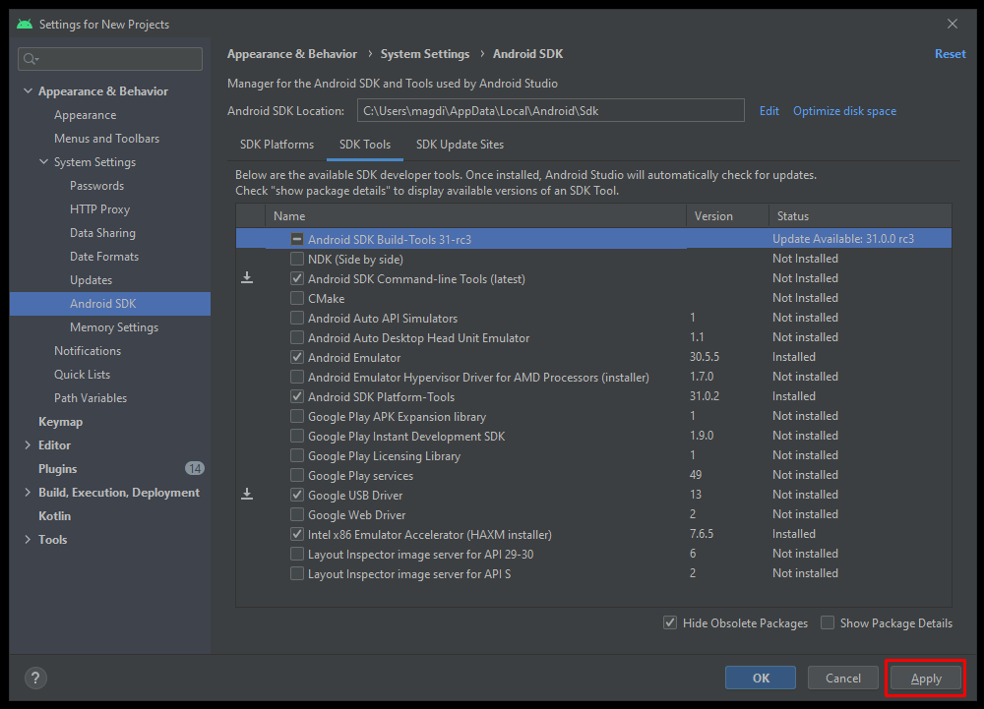This screenshot has height=709, width=984.
Task: Click the Android SDK Location field
Action: 550,110
